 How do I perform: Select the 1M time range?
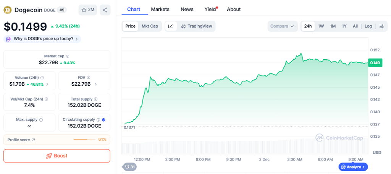[x=333, y=26]
